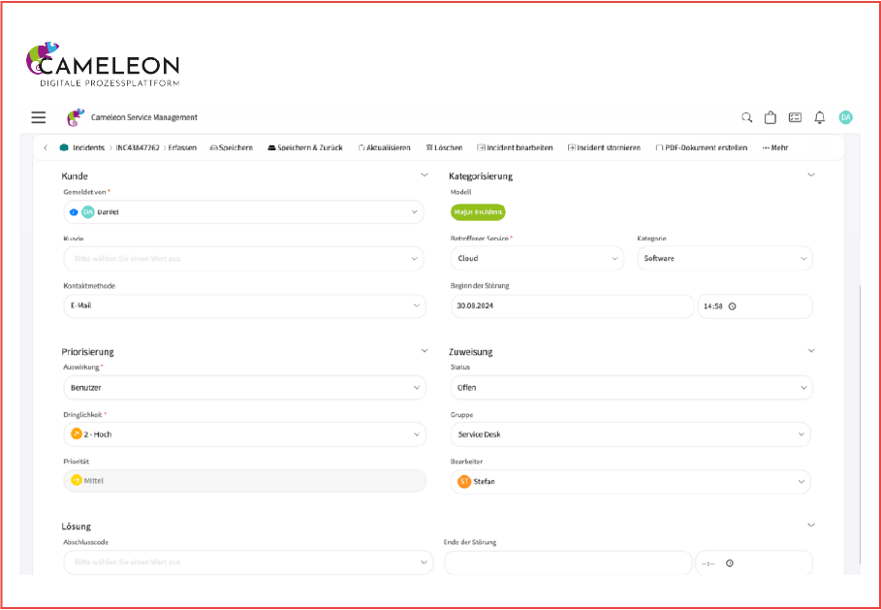Image resolution: width=881 pixels, height=610 pixels.
Task: Open the hamburger navigation menu
Action: pyautogui.click(x=39, y=117)
